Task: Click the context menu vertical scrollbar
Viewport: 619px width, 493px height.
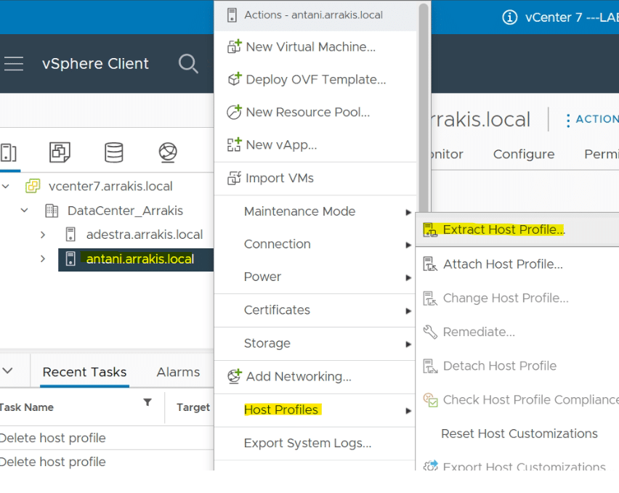Action: pos(424,108)
